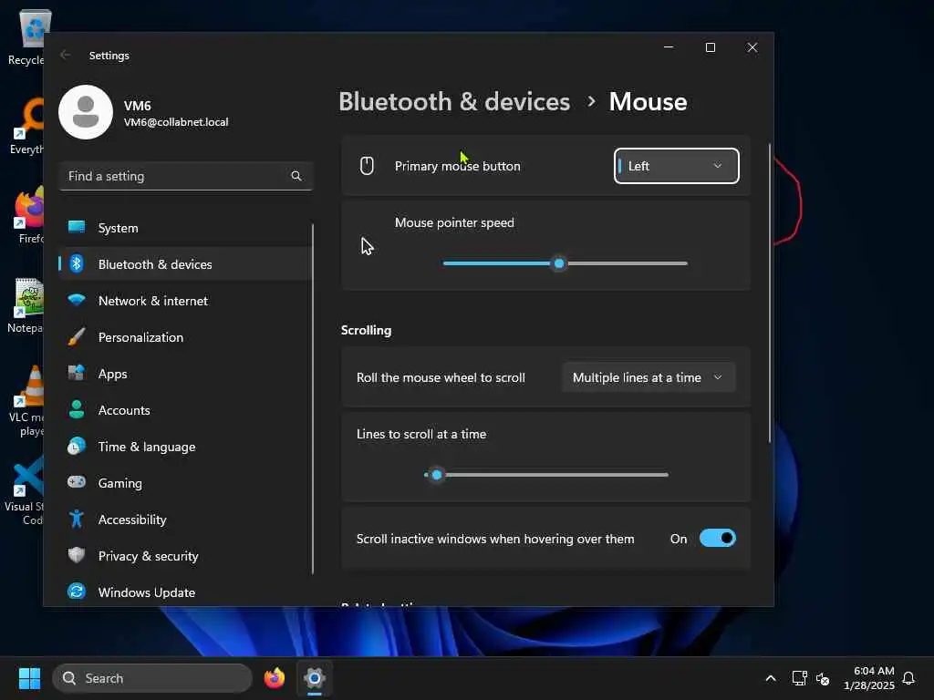
Task: Click the muted volume tray icon
Action: [823, 678]
